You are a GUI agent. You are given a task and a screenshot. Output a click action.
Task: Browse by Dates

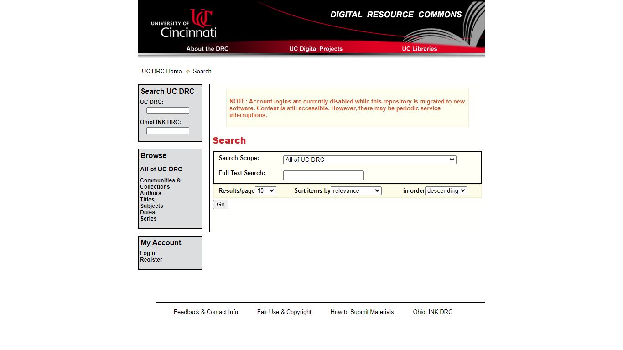tap(148, 212)
